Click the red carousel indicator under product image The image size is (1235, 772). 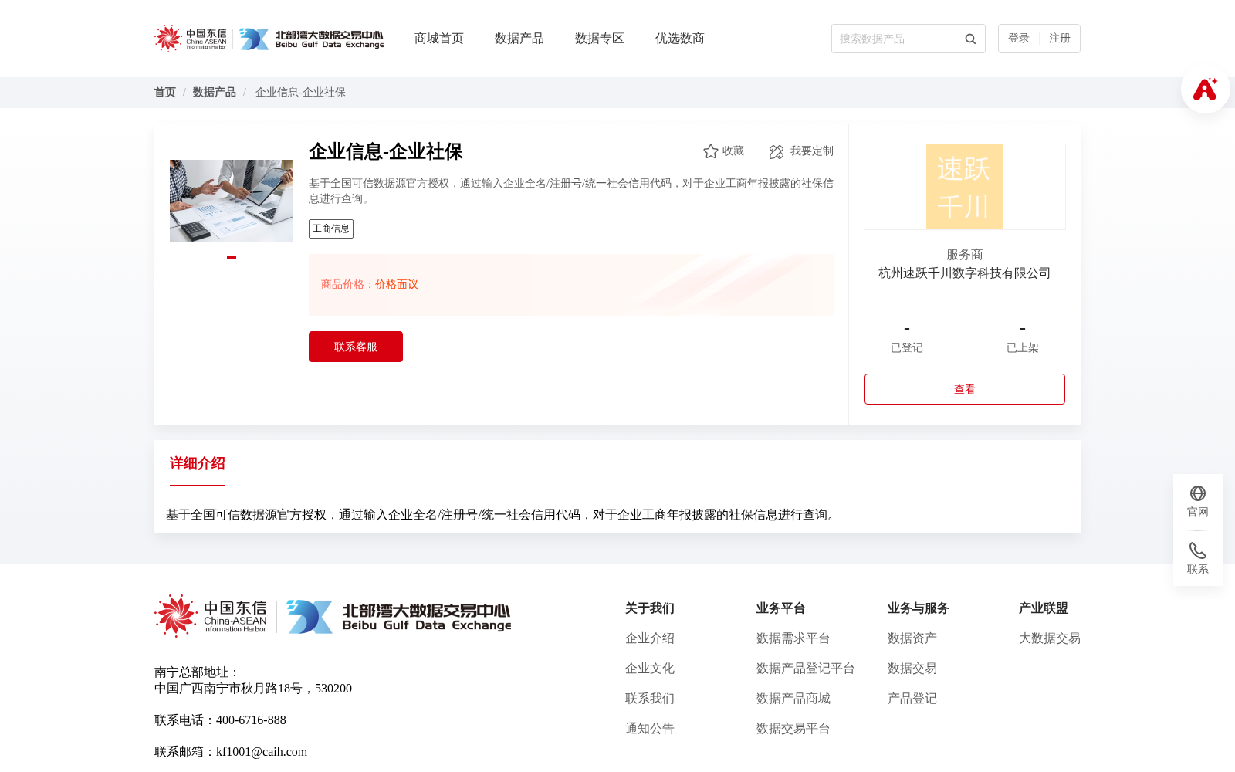[x=232, y=258]
